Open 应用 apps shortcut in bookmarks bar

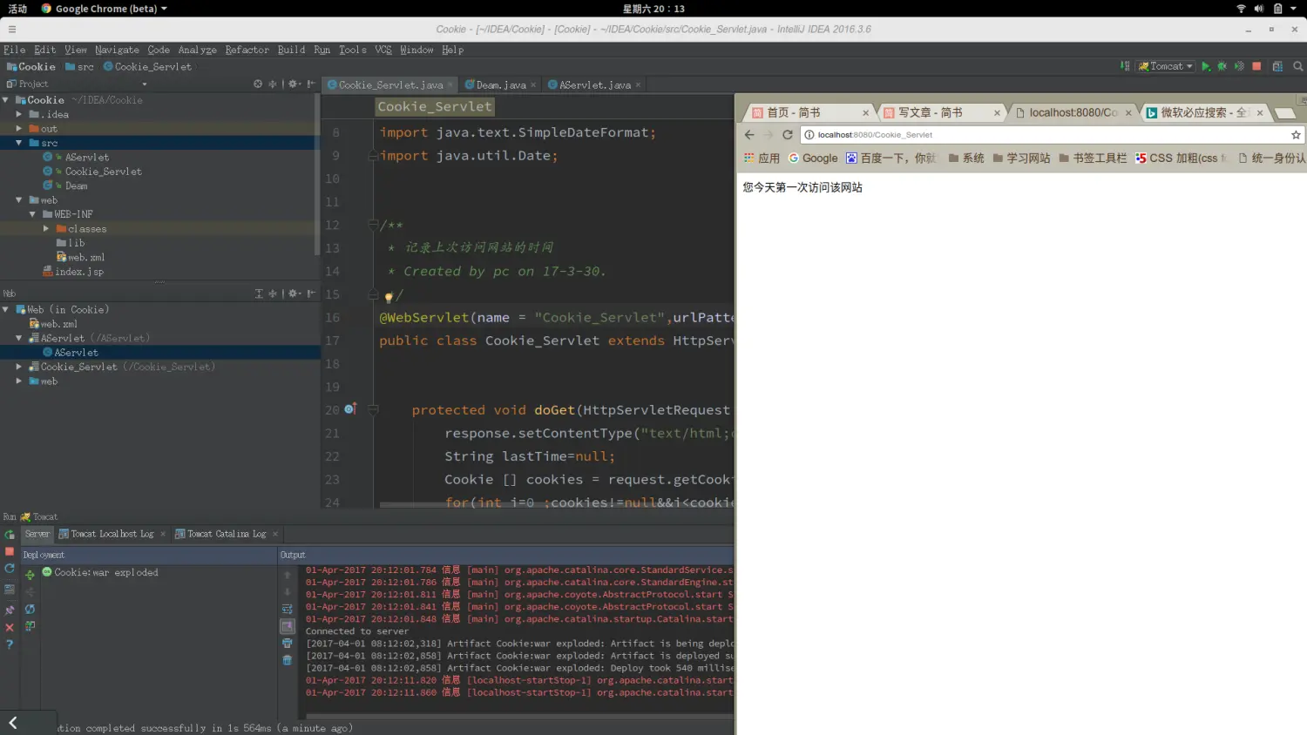(762, 158)
